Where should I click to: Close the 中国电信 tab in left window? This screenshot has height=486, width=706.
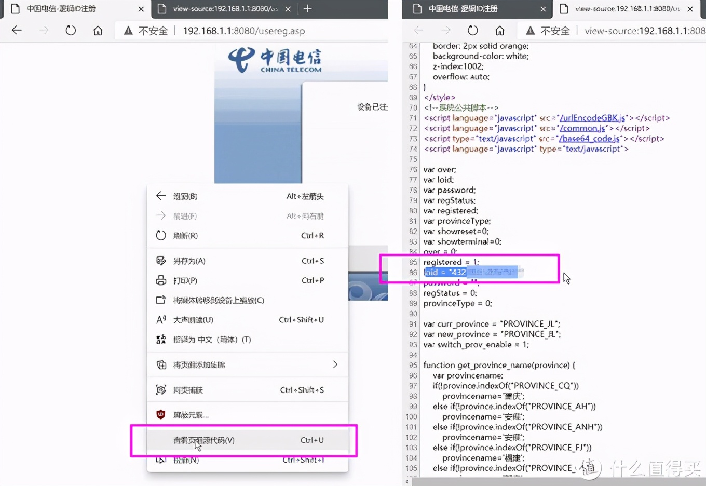141,9
